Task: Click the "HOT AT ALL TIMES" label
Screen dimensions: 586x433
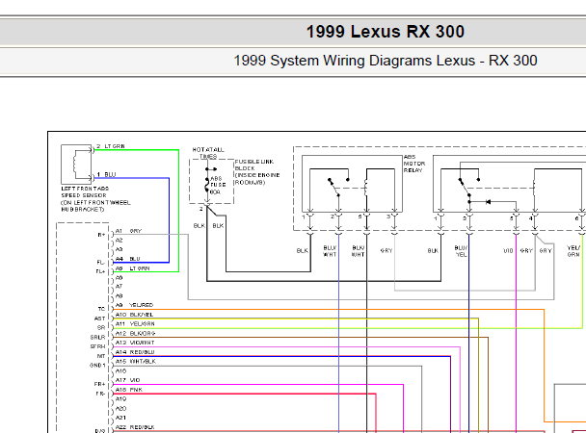Action: (208, 153)
